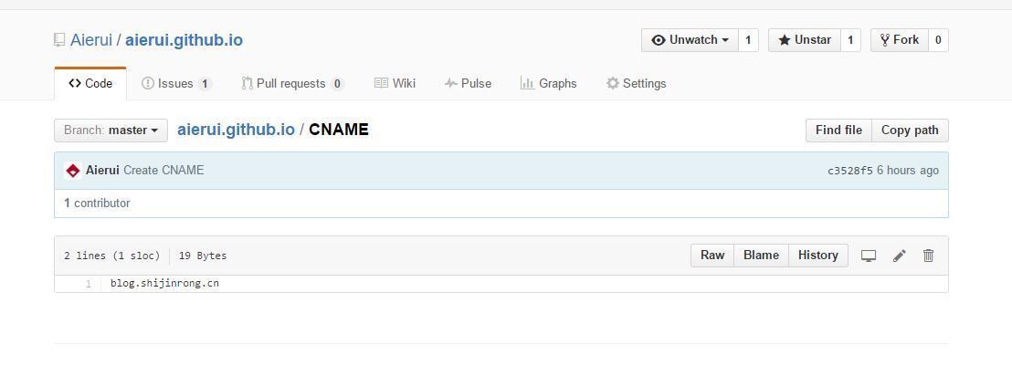Select line number 1
The height and width of the screenshot is (376, 1012).
pos(89,284)
